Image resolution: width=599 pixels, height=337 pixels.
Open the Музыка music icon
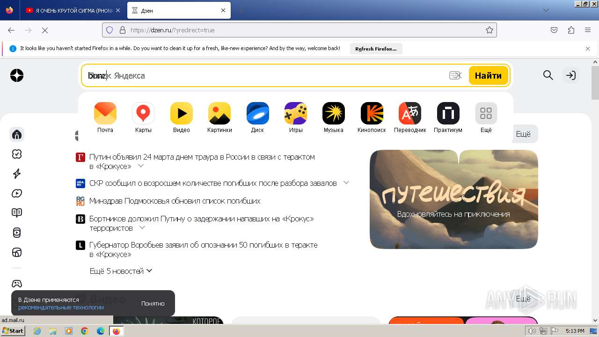tap(334, 113)
